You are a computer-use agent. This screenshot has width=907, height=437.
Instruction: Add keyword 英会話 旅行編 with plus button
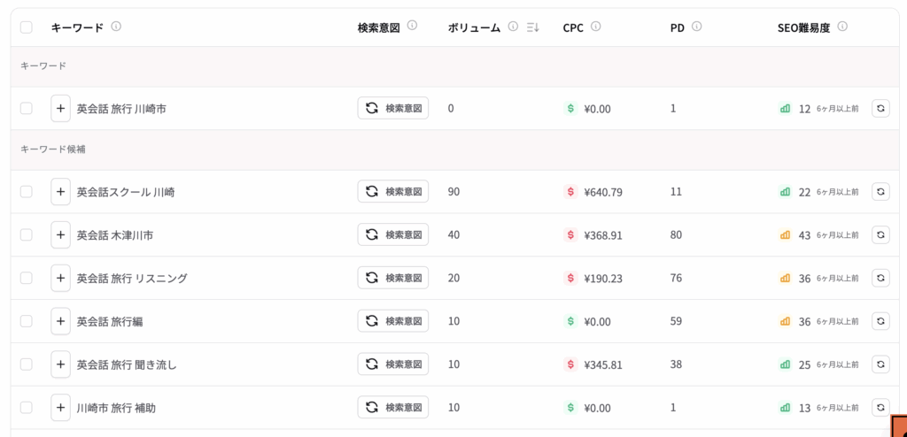(x=60, y=321)
